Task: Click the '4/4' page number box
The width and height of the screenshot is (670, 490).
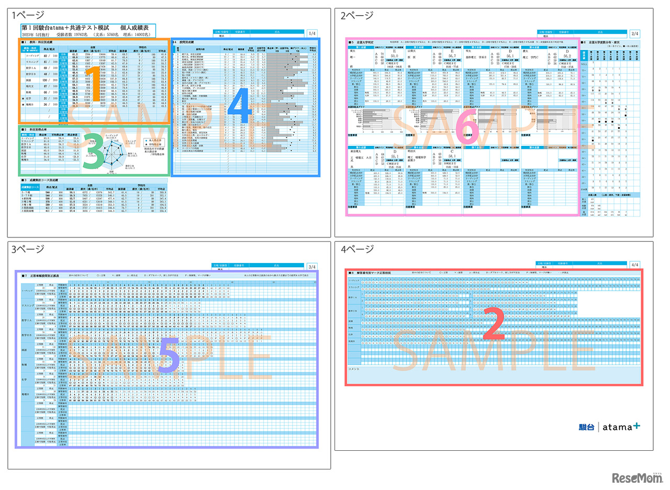Action: pos(635,265)
